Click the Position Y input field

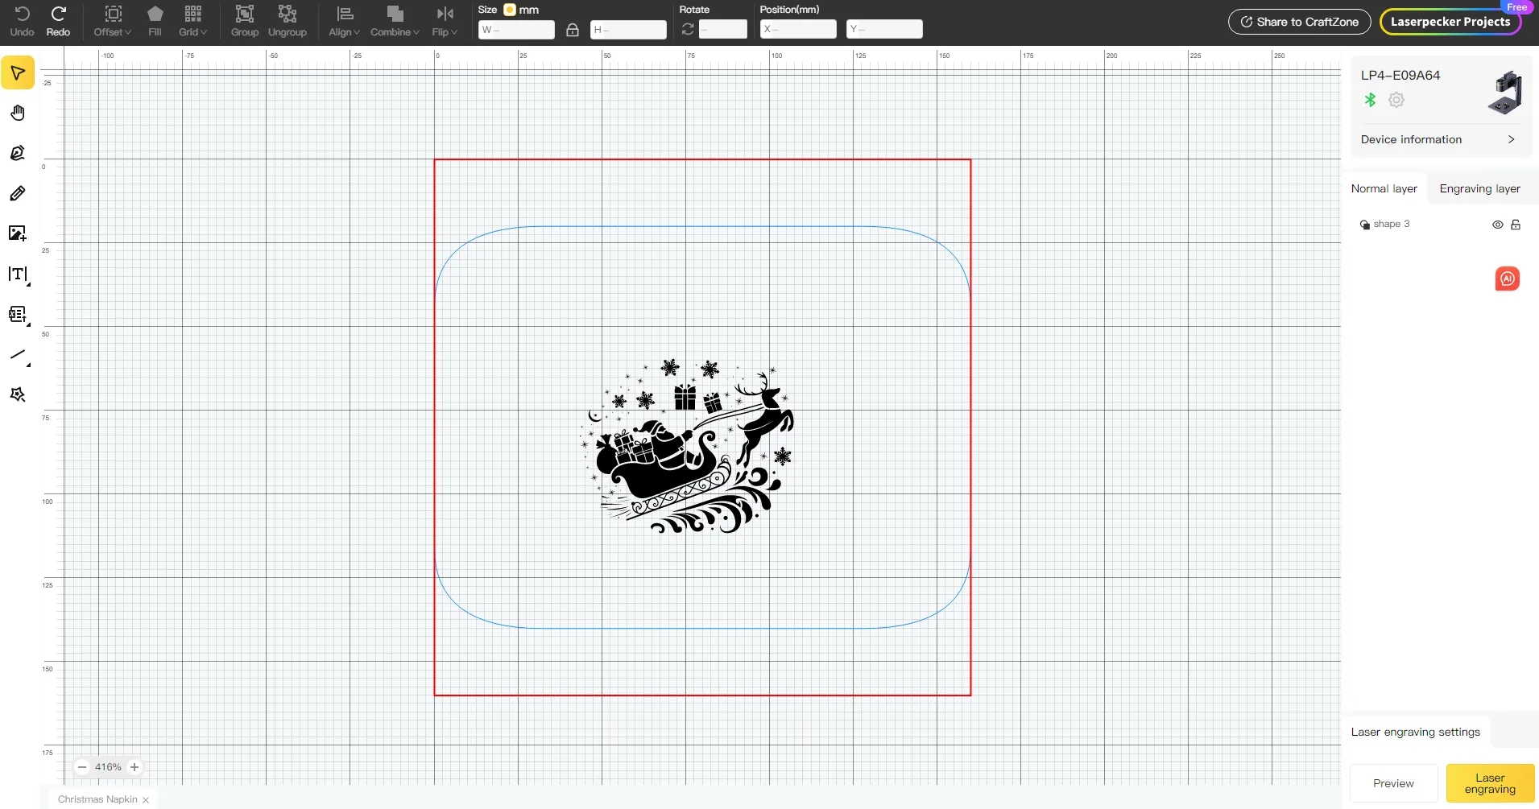pyautogui.click(x=884, y=30)
